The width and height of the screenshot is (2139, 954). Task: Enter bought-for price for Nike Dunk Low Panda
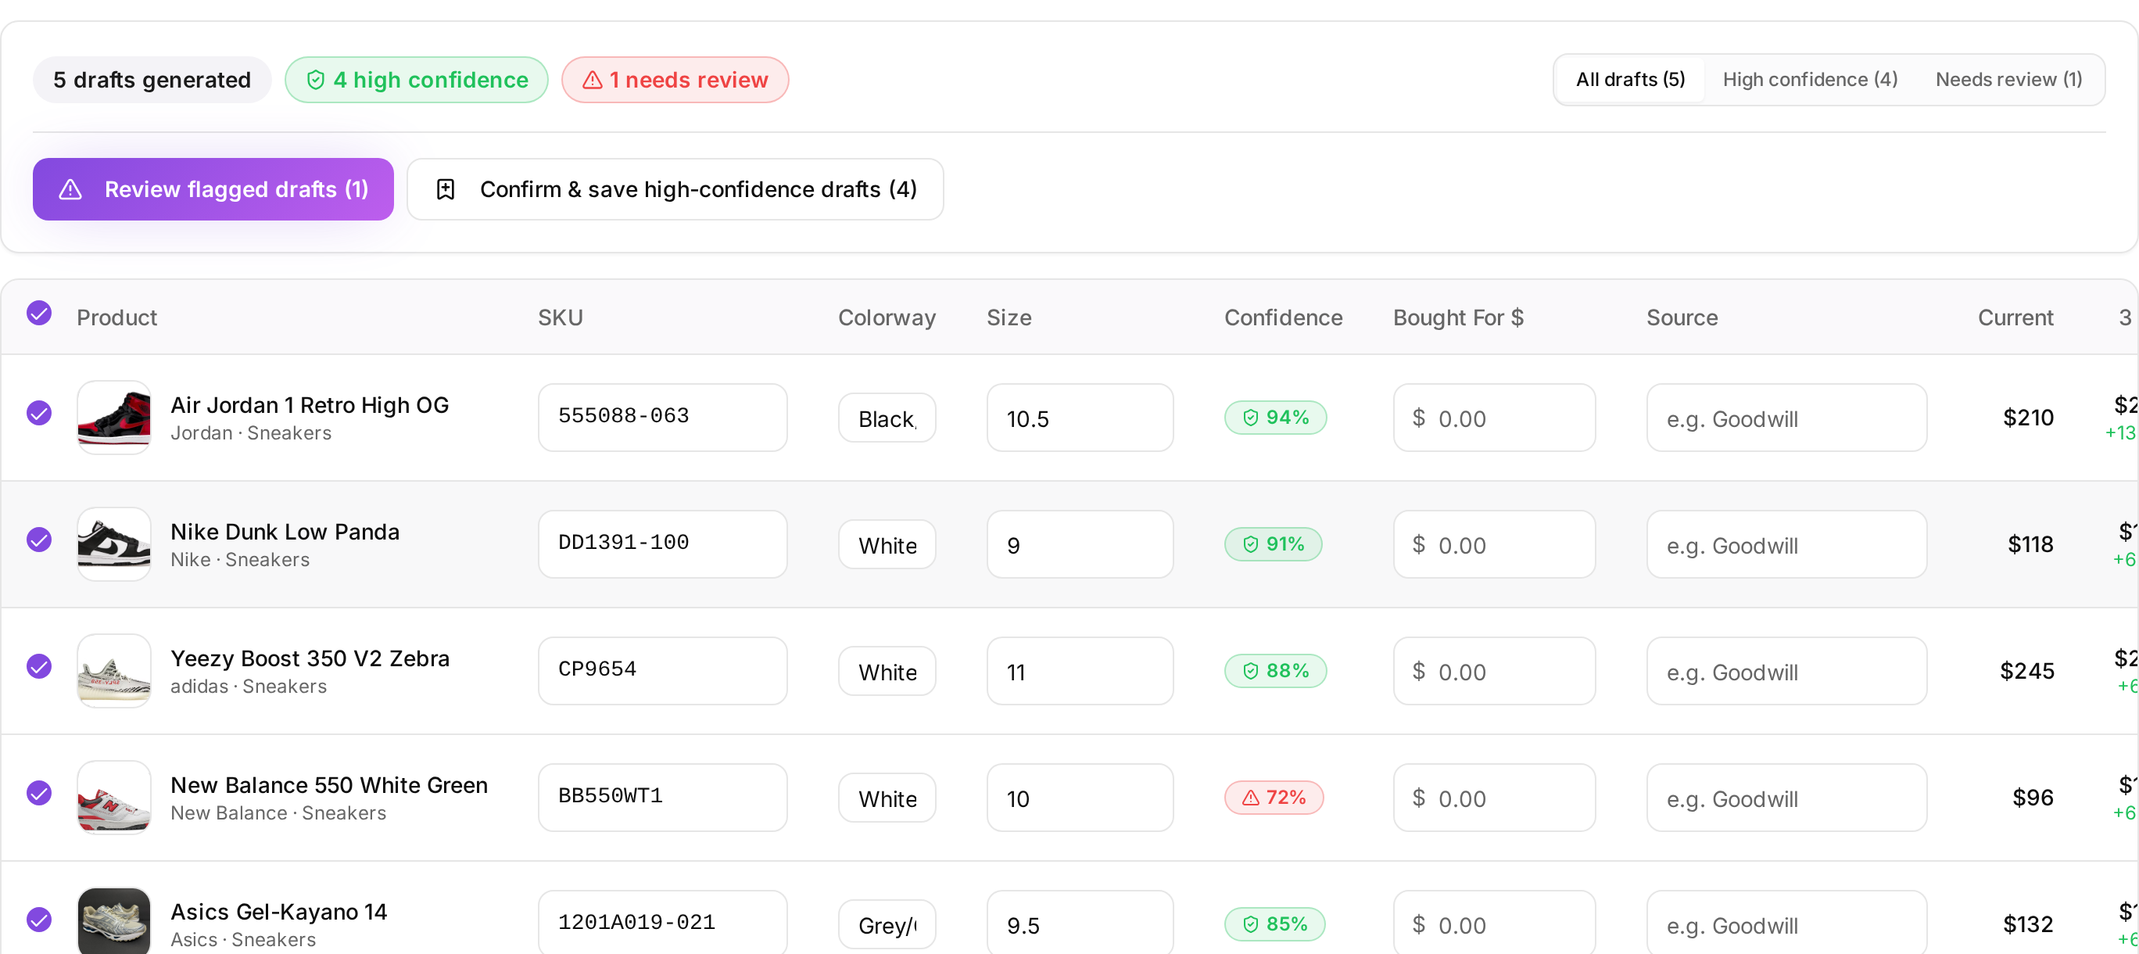tap(1494, 545)
